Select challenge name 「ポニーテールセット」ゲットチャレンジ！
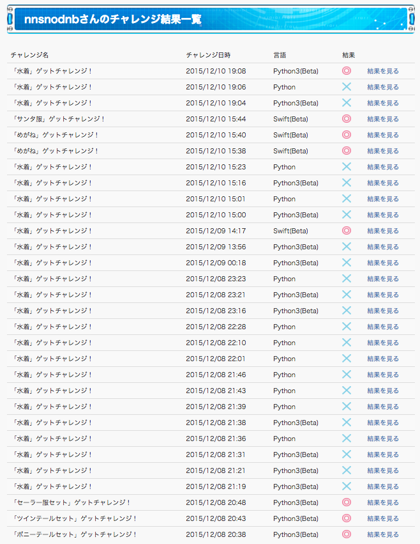The height and width of the screenshot is (544, 420). pos(74,534)
